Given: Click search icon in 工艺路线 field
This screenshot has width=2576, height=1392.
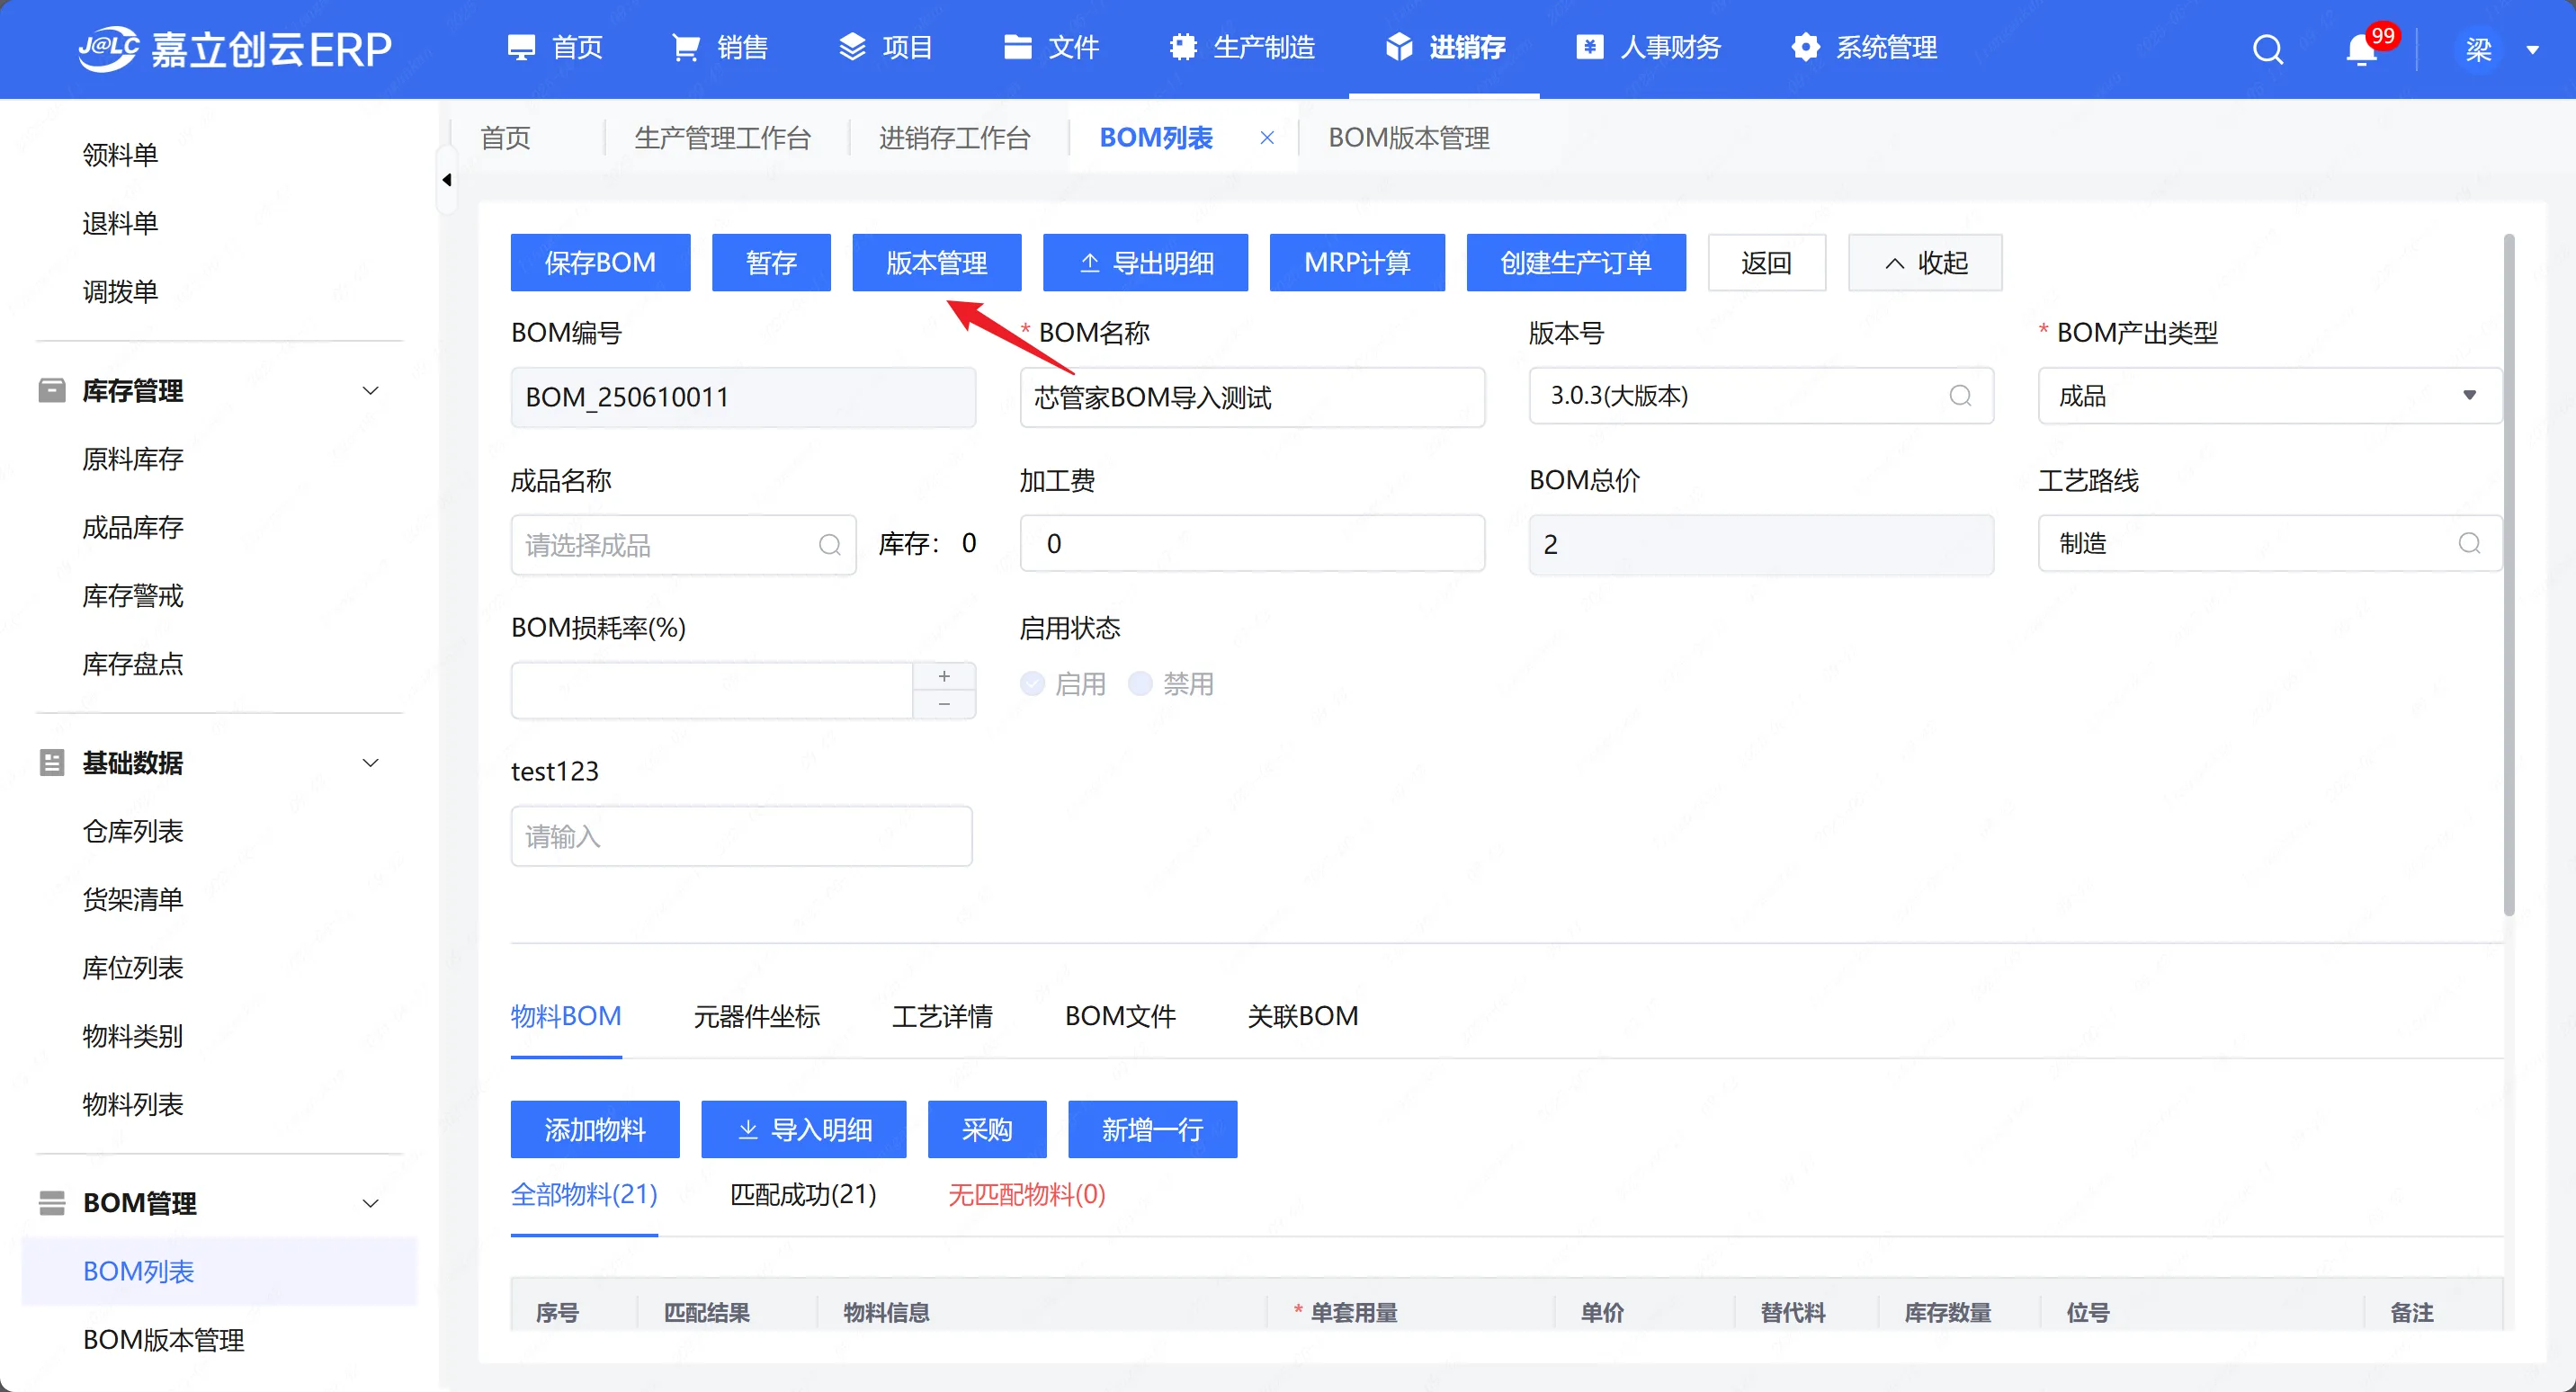Looking at the screenshot, I should 2469,543.
